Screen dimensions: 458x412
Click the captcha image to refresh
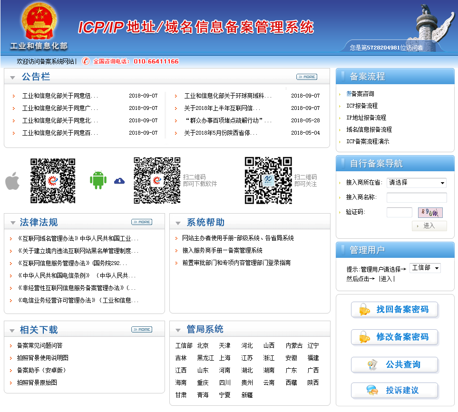tap(430, 213)
